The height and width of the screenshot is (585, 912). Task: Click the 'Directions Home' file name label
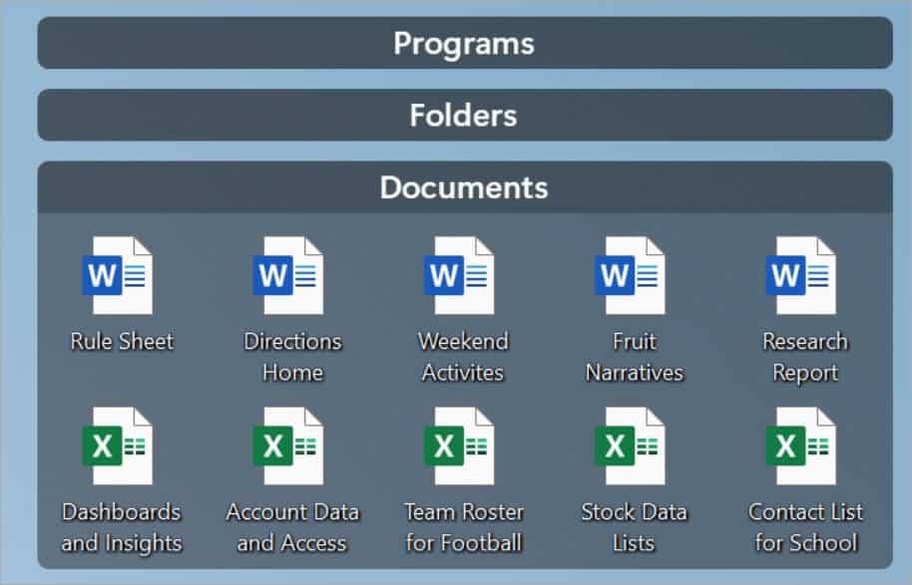click(x=292, y=357)
